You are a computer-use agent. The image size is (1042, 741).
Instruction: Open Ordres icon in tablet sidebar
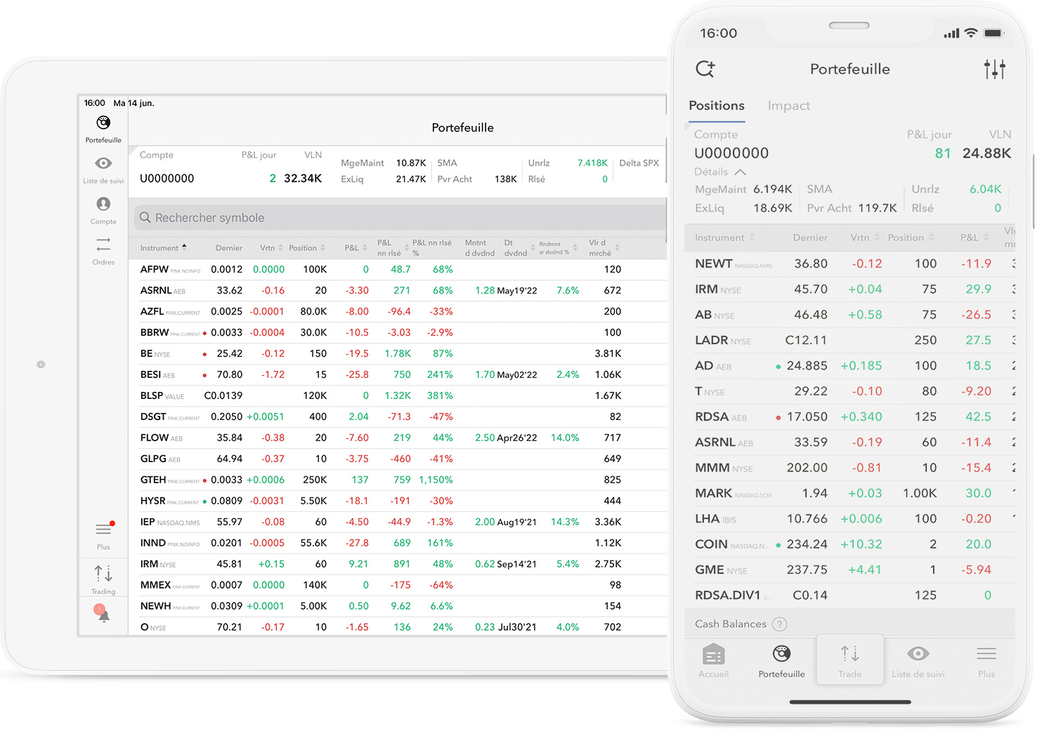pyautogui.click(x=103, y=244)
